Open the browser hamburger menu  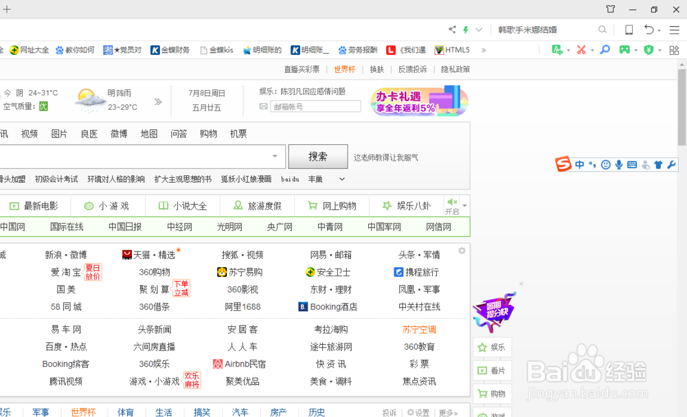coord(675,30)
